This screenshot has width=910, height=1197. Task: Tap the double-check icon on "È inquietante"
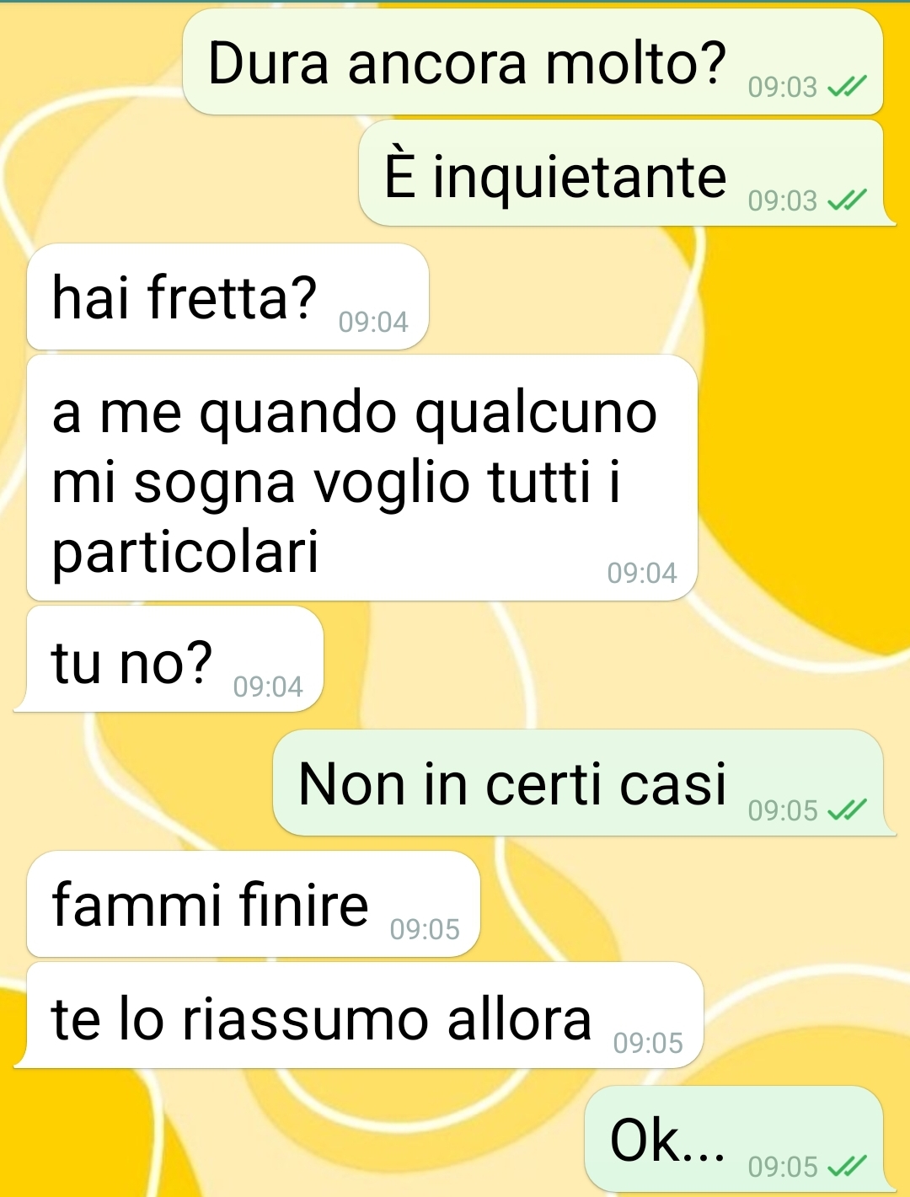847,200
